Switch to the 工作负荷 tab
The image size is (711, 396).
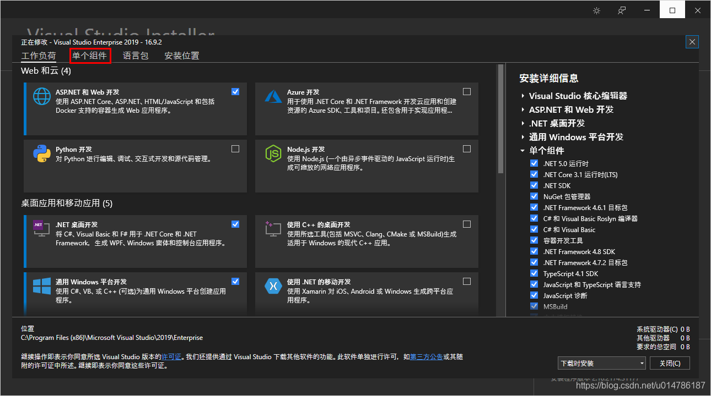(39, 56)
